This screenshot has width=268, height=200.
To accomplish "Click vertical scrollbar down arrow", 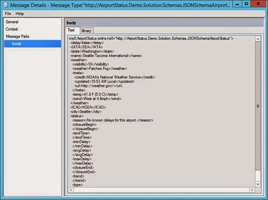I will pos(258,184).
